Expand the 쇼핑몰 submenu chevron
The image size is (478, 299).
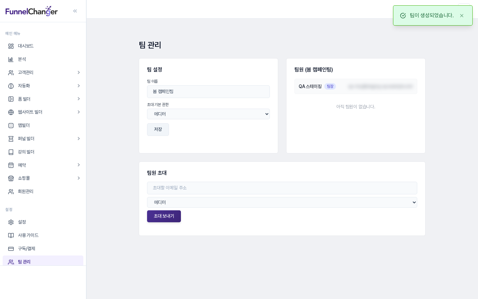pos(79,178)
